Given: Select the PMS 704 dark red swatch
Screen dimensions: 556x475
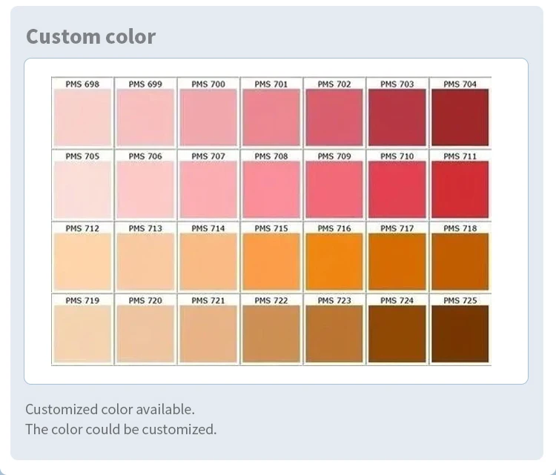Looking at the screenshot, I should tap(460, 117).
